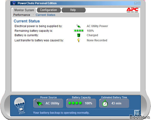
Task: Minimize the PowerChute window
Action: tap(136, 3)
